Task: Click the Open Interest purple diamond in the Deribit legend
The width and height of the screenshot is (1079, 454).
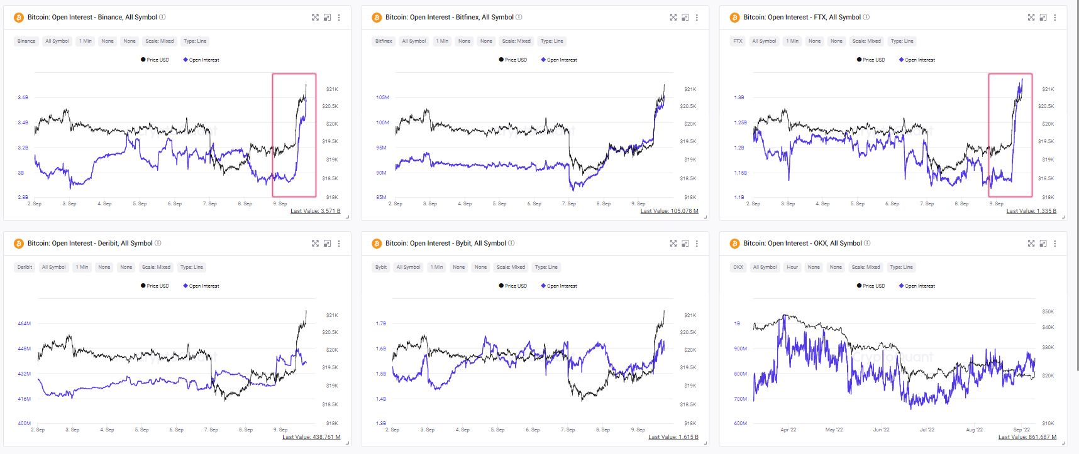Action: 185,286
